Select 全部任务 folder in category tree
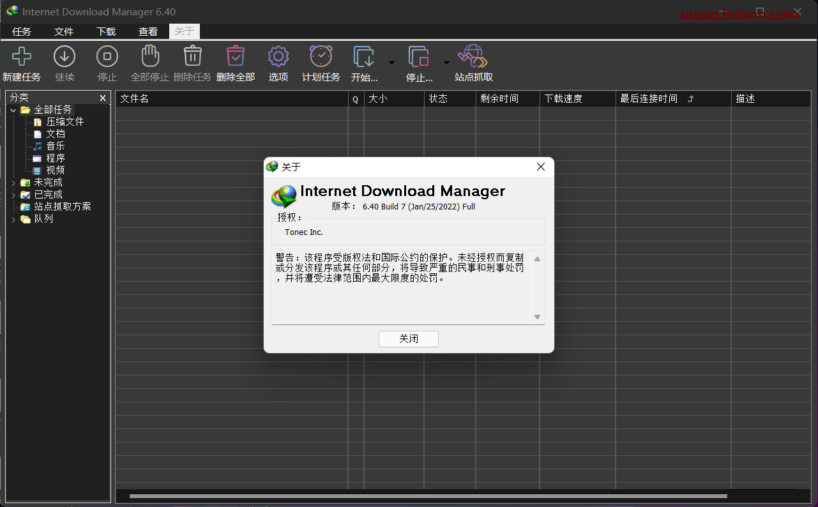 [52, 109]
